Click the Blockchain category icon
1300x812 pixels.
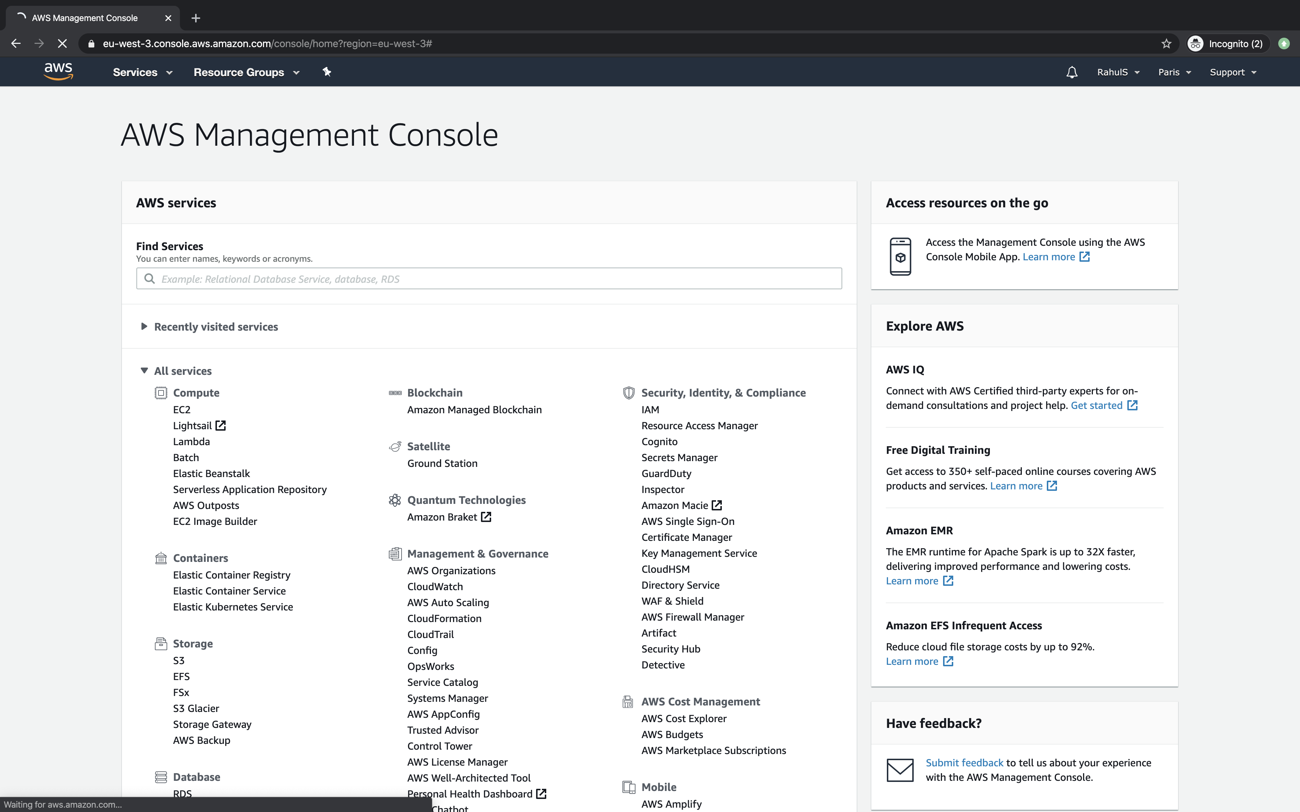395,393
